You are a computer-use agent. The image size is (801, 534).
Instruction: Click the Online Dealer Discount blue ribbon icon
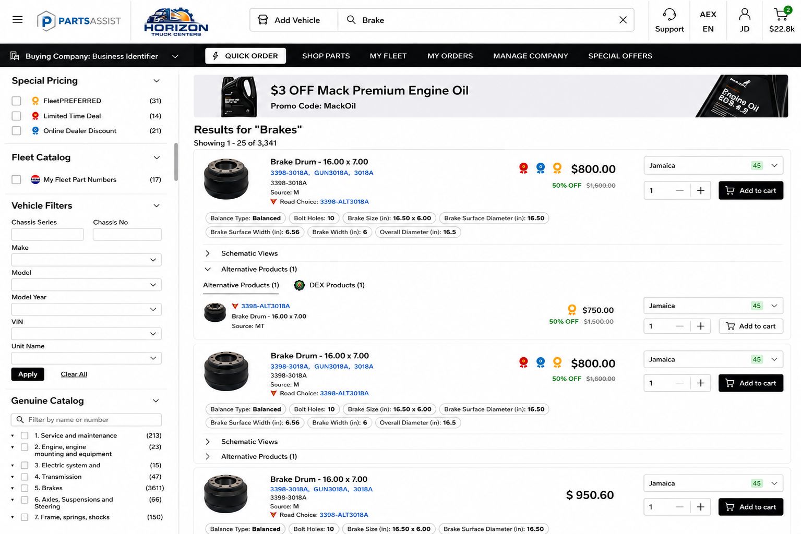pos(35,130)
